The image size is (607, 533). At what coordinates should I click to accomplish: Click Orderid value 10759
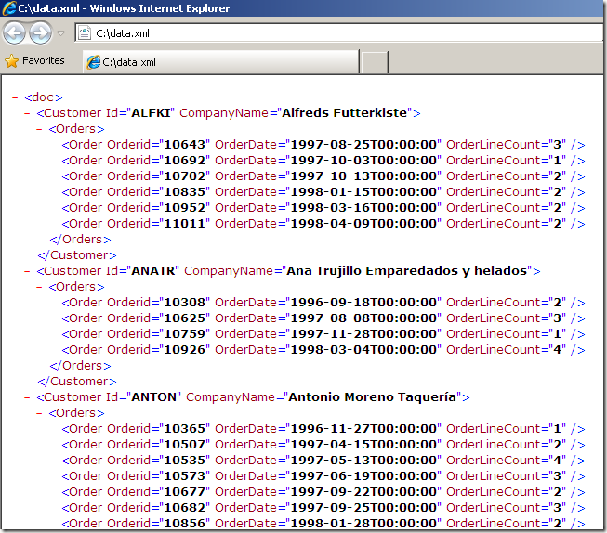(x=185, y=334)
